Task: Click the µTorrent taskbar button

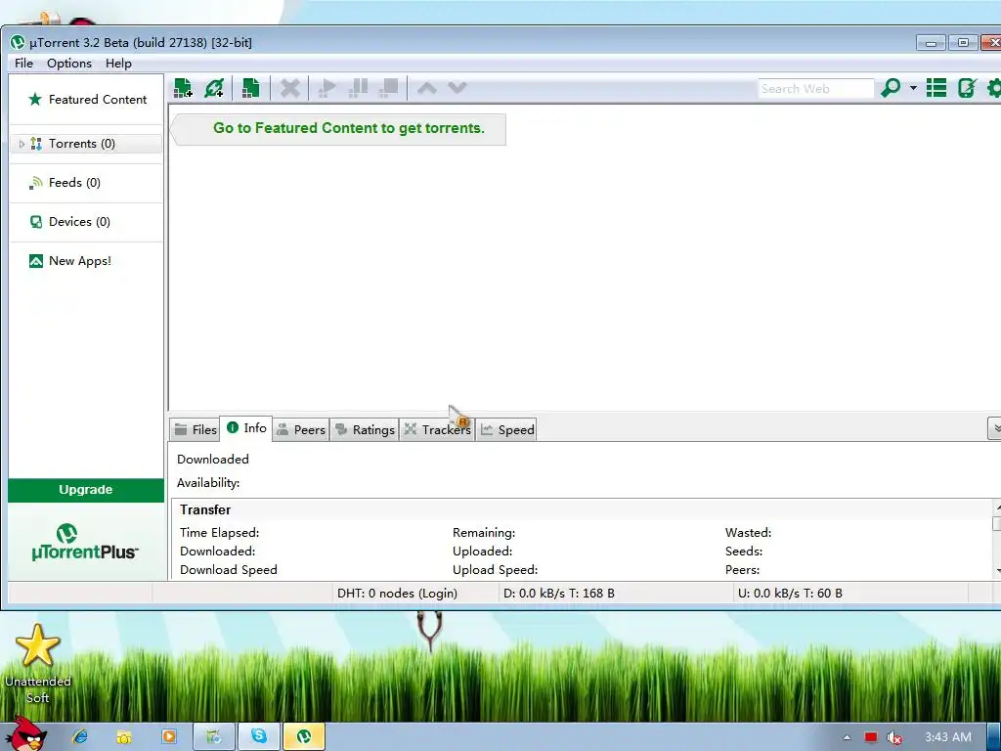Action: click(x=304, y=736)
